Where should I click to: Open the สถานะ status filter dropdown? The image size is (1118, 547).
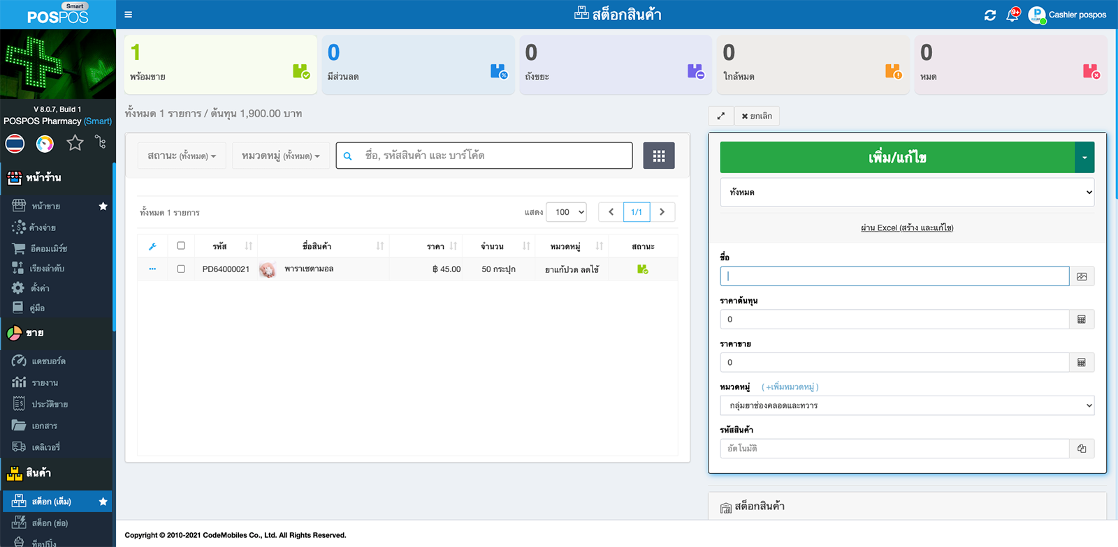point(182,156)
